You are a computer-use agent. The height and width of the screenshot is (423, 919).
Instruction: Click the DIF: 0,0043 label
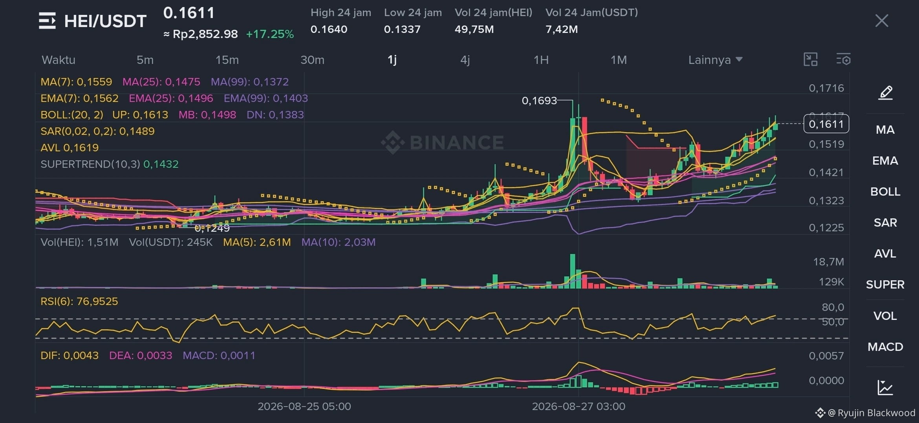(70, 356)
